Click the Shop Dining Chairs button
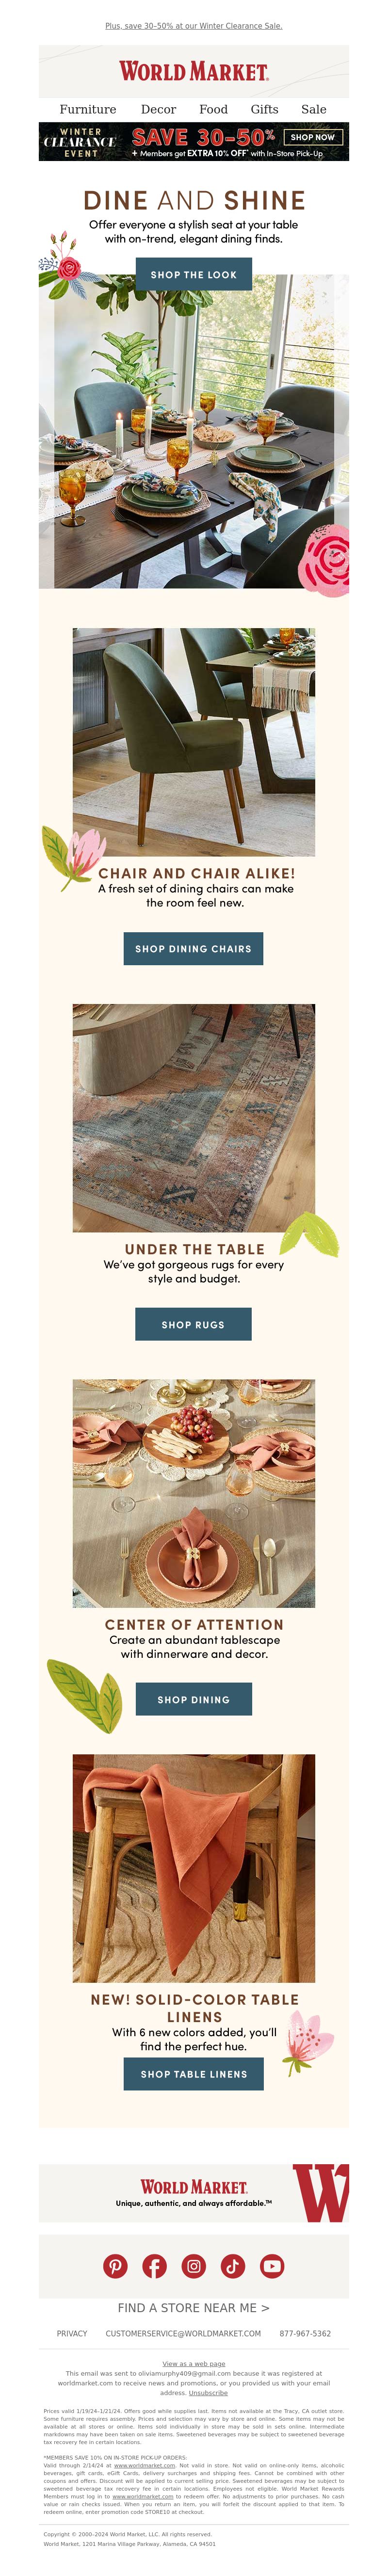The image size is (388, 2576). pyautogui.click(x=193, y=948)
